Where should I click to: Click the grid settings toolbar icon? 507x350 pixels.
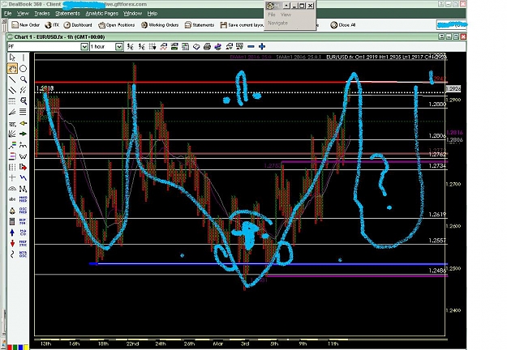click(x=153, y=46)
